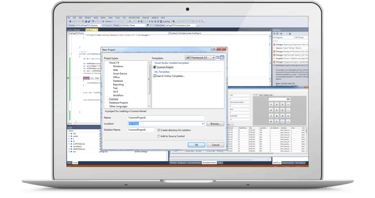Open Code Map from the toolbar

tap(165, 21)
